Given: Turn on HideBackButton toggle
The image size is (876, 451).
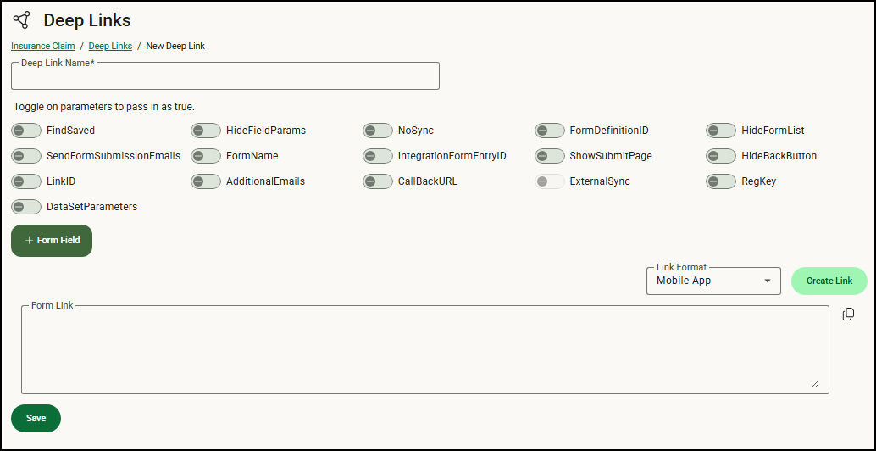Looking at the screenshot, I should 721,156.
